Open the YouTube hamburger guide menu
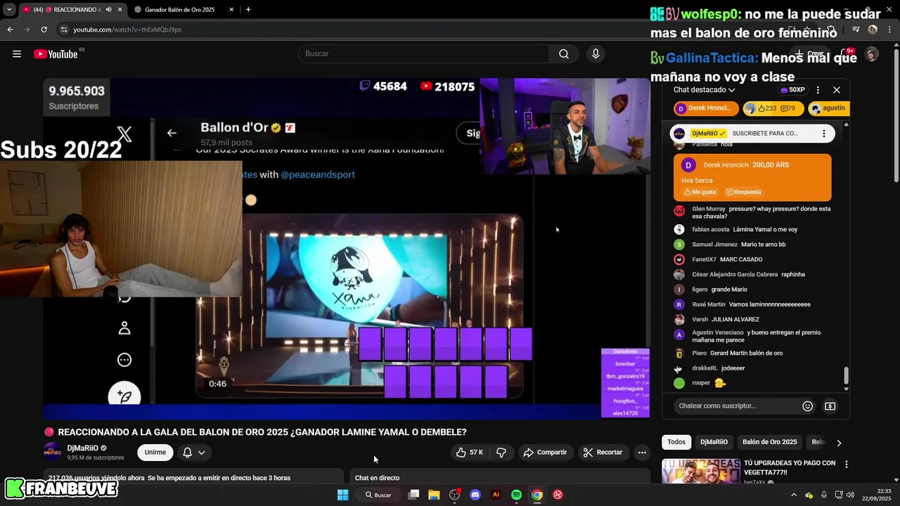 pyautogui.click(x=17, y=54)
